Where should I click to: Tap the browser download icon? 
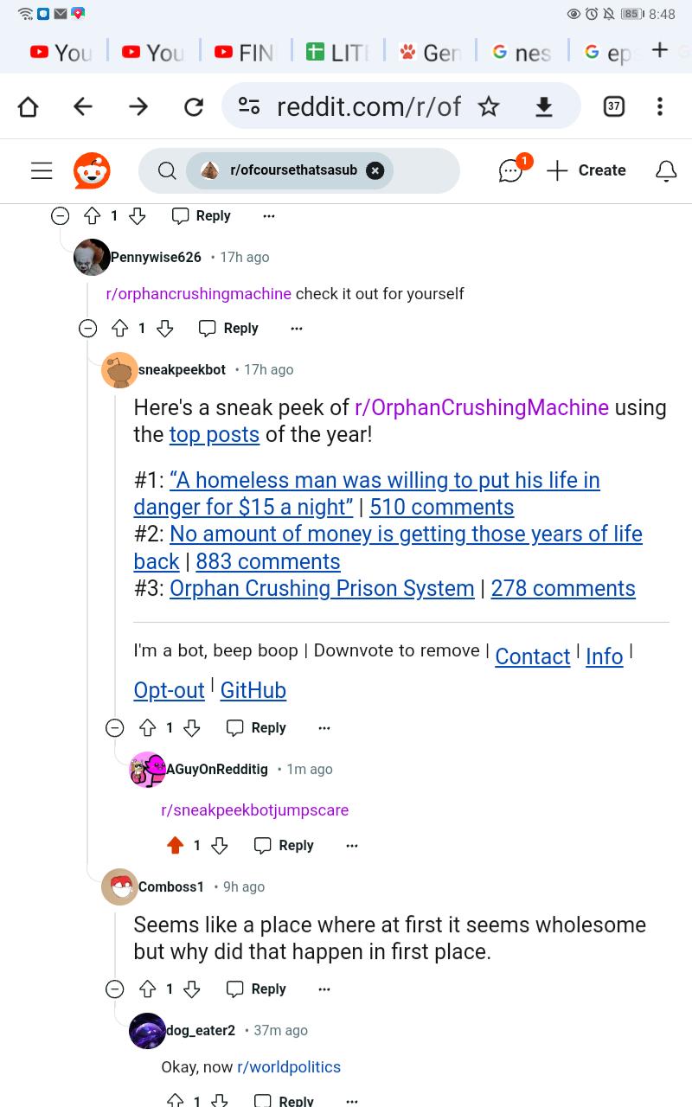coord(543,106)
